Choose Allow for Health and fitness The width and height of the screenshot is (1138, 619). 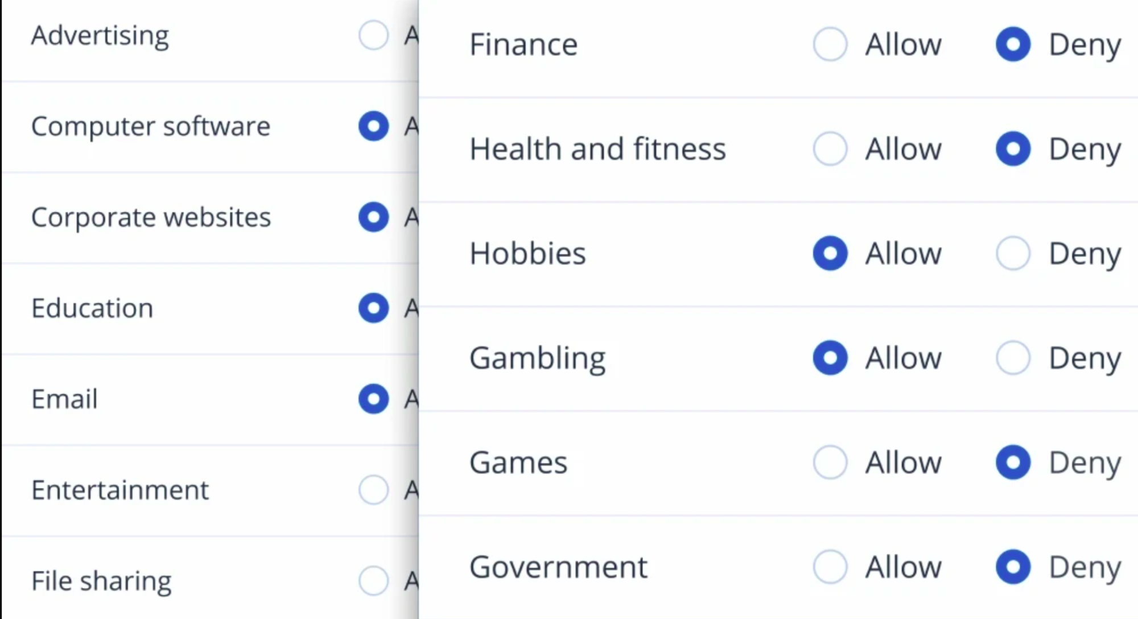point(830,149)
